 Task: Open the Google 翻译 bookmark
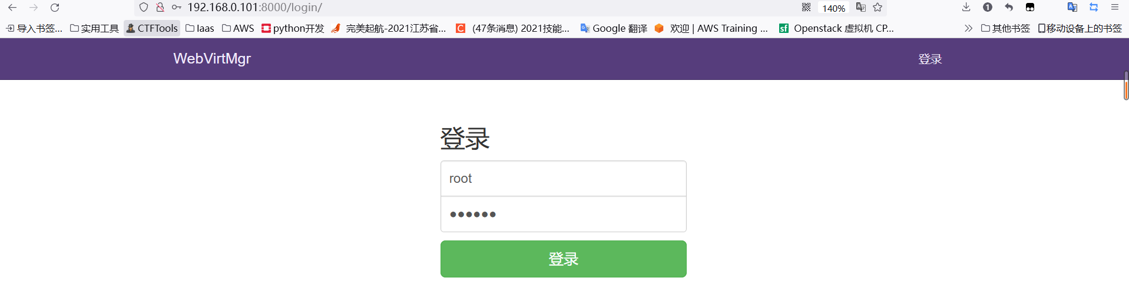(x=614, y=28)
